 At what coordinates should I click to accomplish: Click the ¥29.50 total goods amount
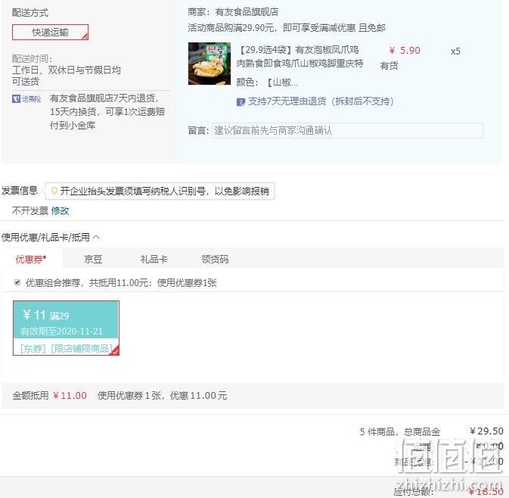click(x=486, y=431)
